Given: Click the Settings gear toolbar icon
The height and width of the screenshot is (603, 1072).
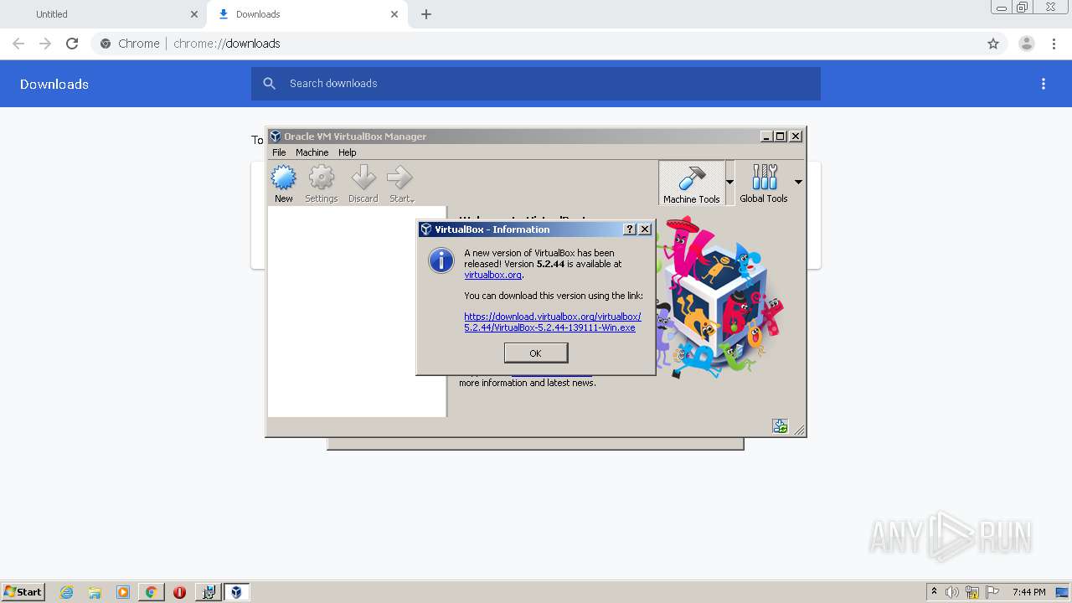Looking at the screenshot, I should tap(322, 183).
